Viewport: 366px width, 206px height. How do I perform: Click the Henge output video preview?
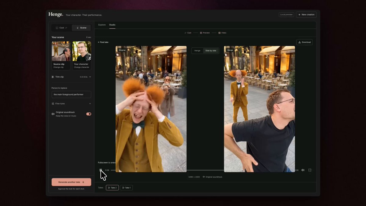pos(260,109)
